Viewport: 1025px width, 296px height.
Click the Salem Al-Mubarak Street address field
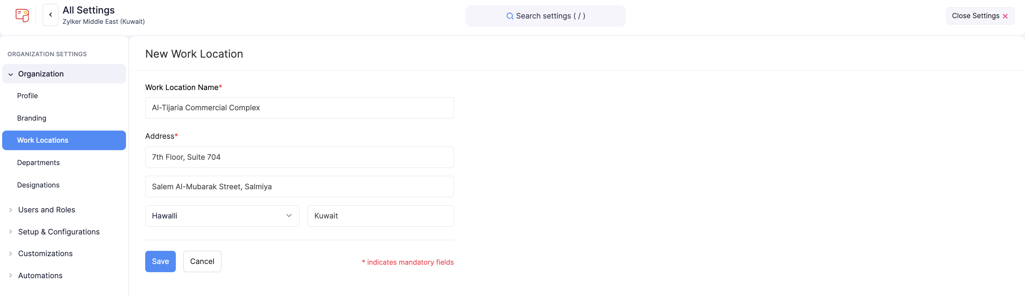[299, 186]
